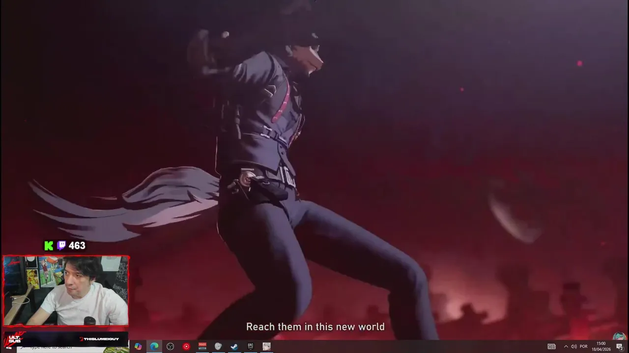Open the notification center with 2 alerts
Image resolution: width=629 pixels, height=353 pixels.
click(620, 347)
